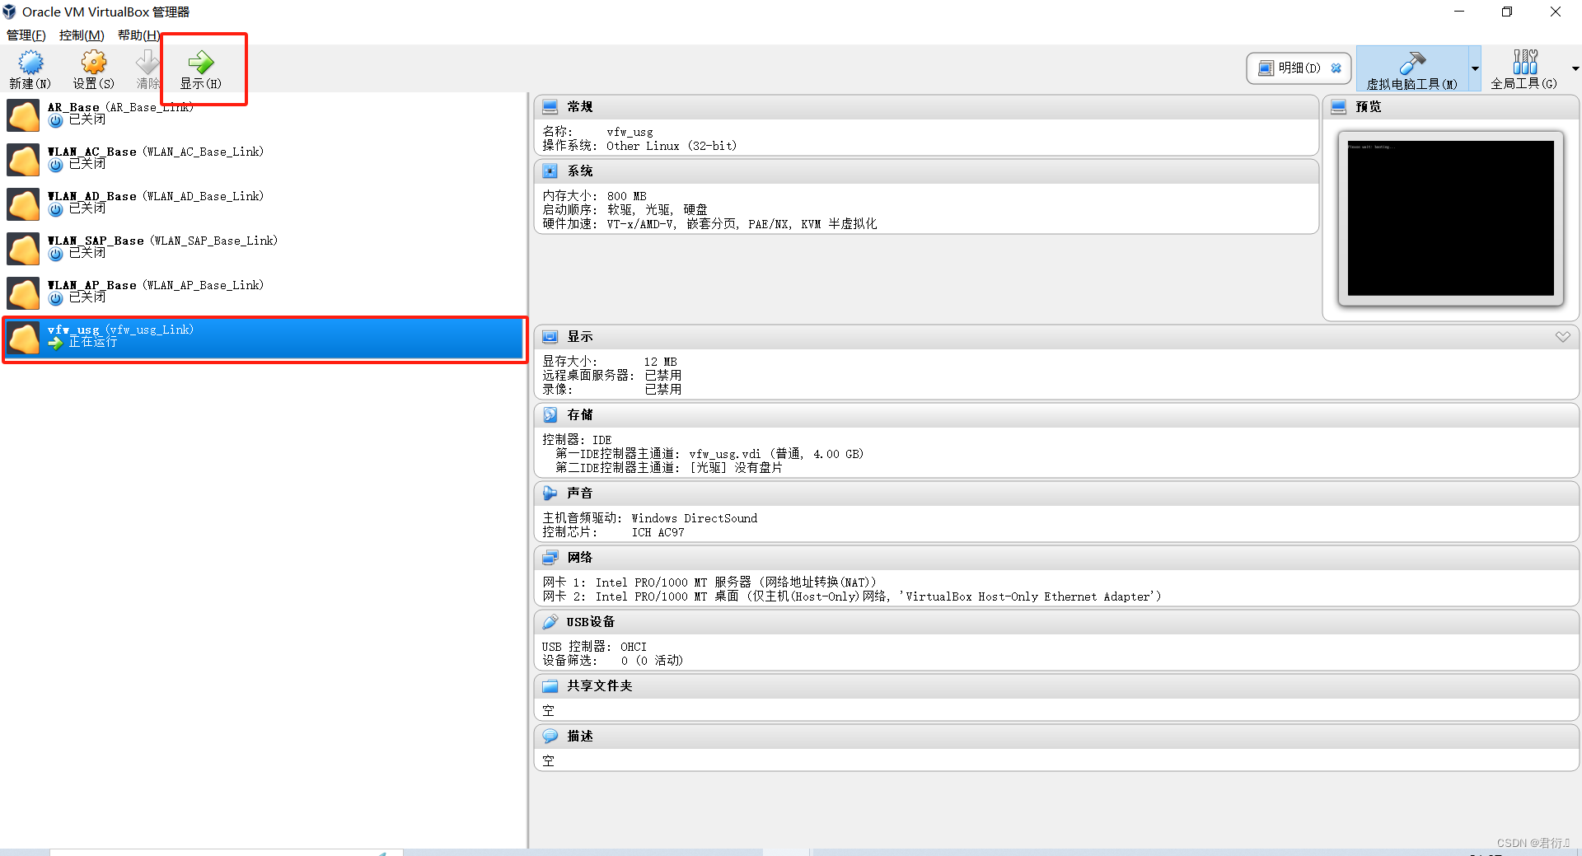
Task: Click the AR_Base power-off status icon
Action: (x=56, y=121)
